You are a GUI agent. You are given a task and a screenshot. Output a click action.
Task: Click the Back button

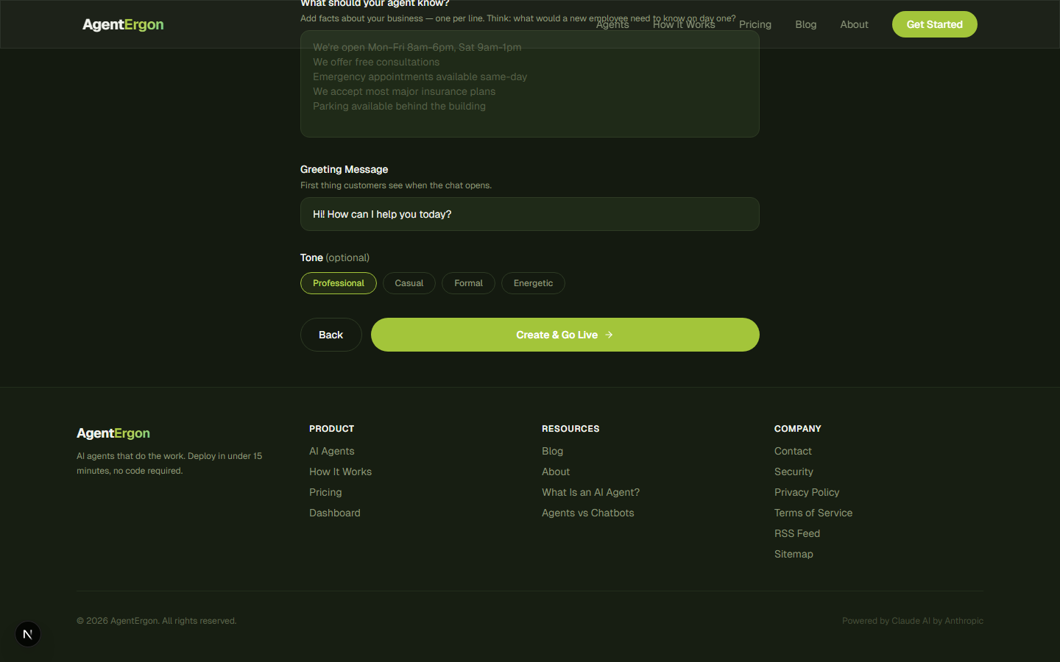click(331, 335)
